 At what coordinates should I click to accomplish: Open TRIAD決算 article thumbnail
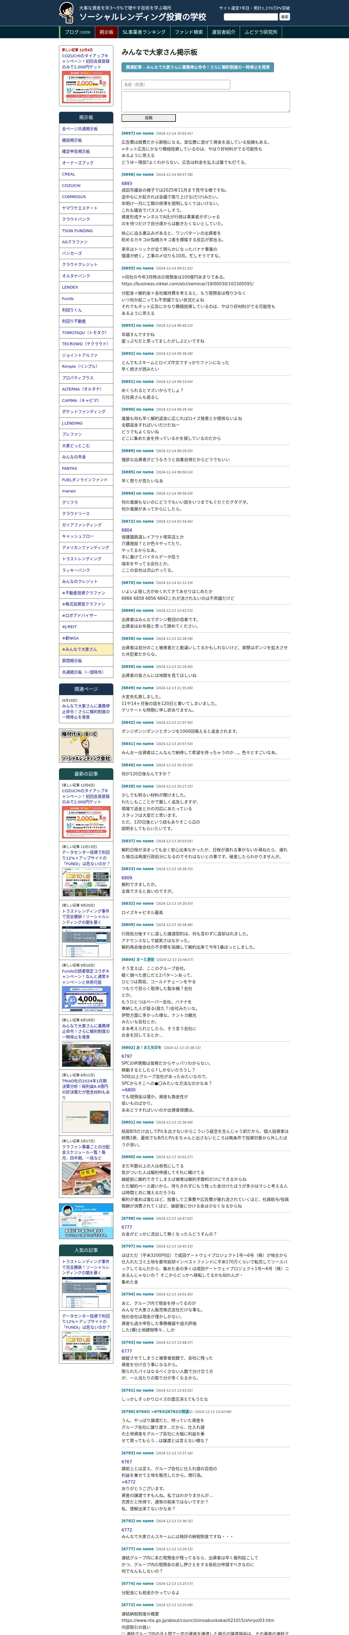(86, 1117)
